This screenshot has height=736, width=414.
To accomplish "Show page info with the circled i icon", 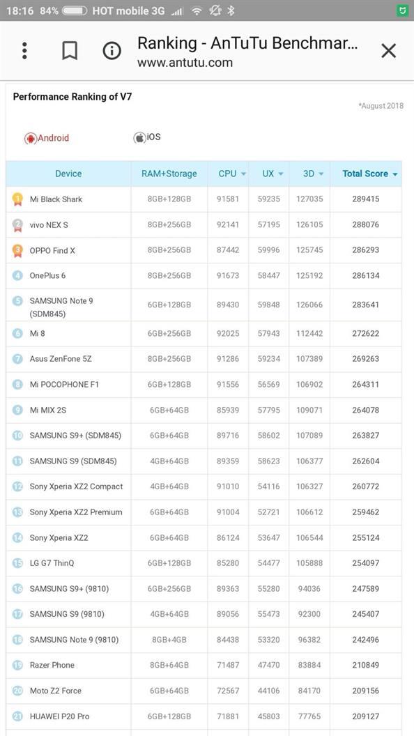I will (x=112, y=51).
